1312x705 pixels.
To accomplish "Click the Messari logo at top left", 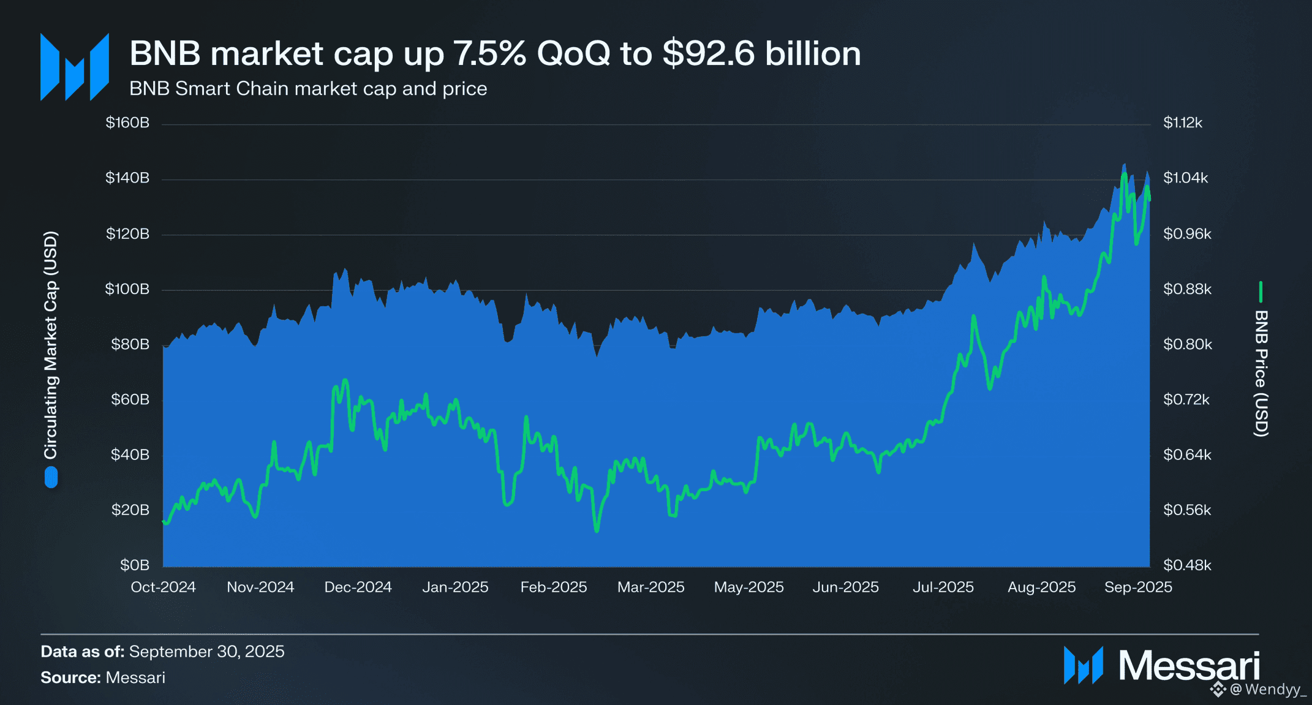I will click(x=74, y=66).
